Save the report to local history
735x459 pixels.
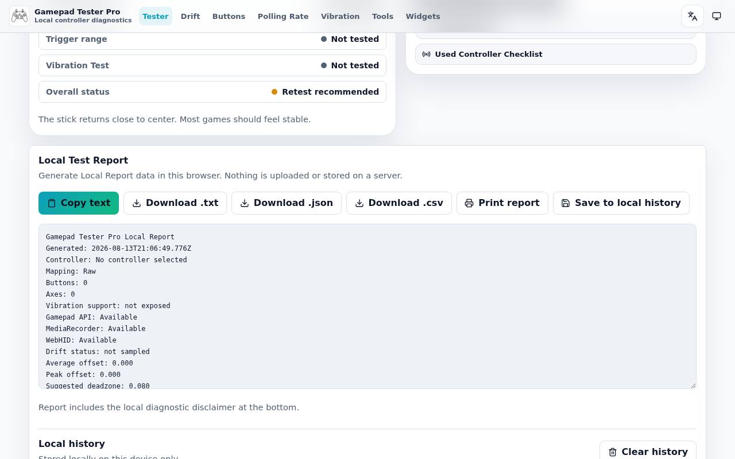coord(621,203)
